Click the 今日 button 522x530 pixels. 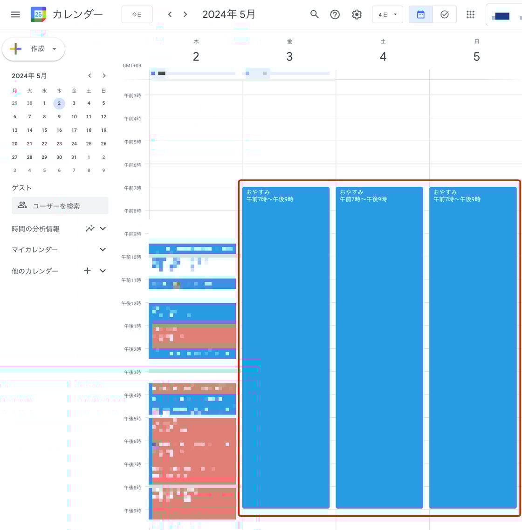coord(137,14)
